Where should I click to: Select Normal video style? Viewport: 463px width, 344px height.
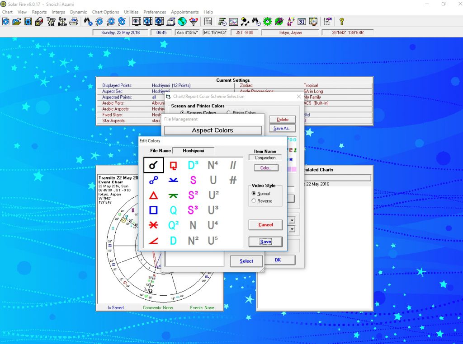[x=254, y=193]
